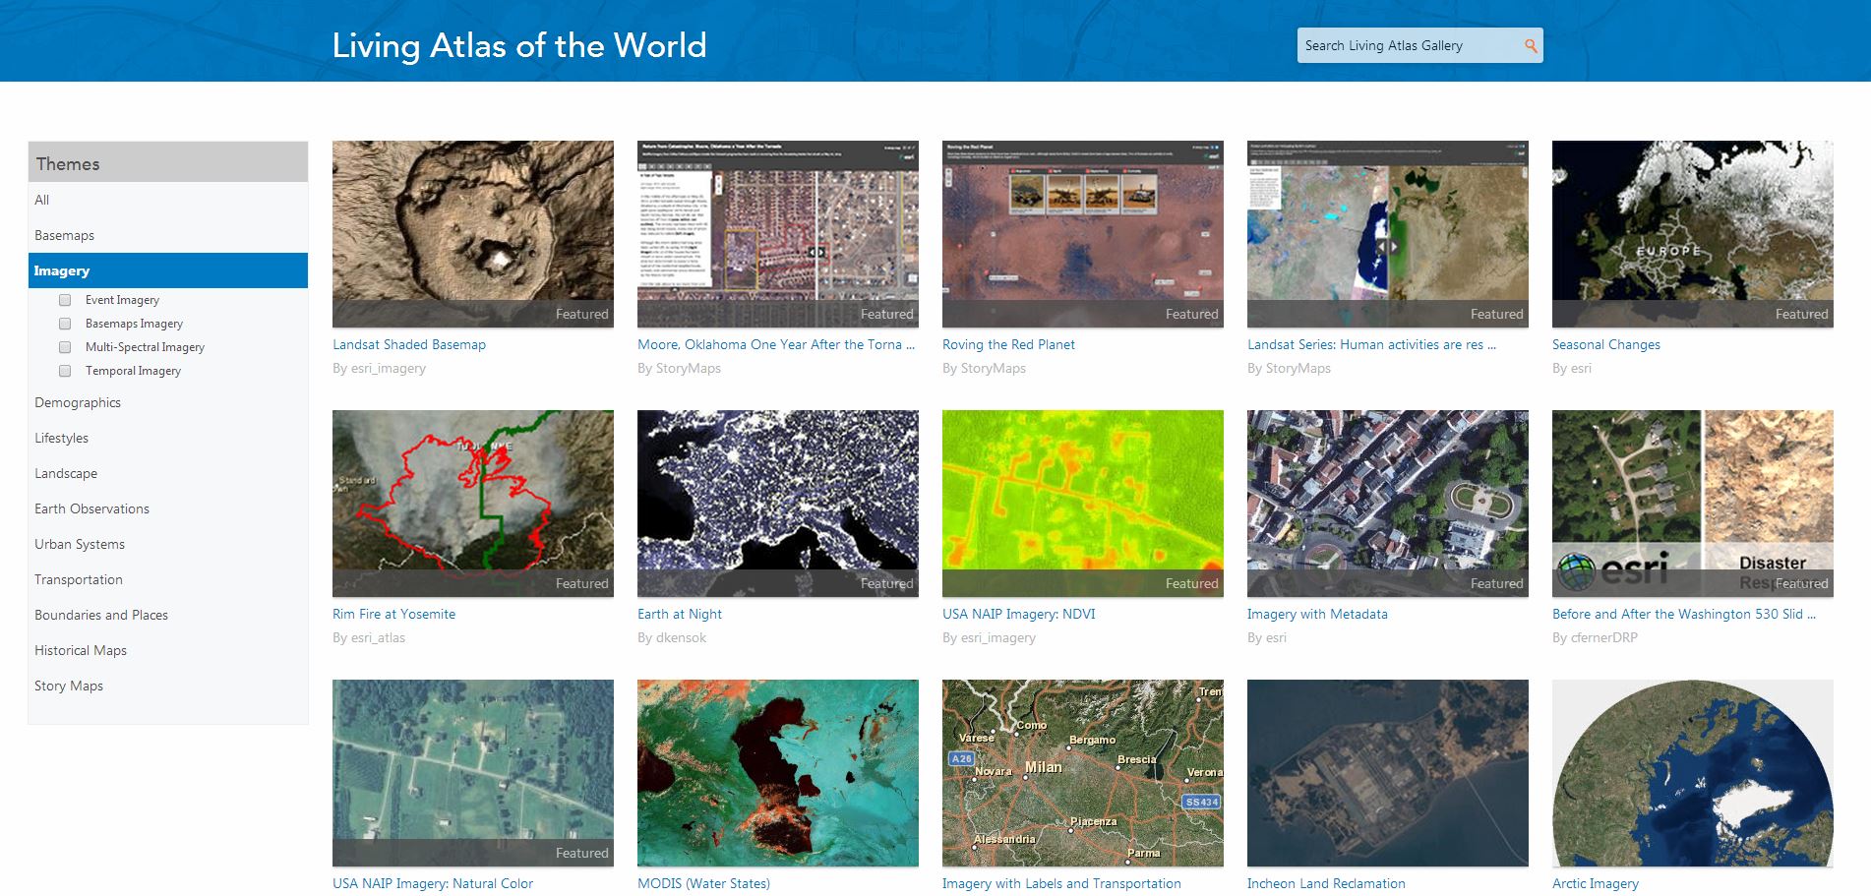This screenshot has height=896, width=1871.
Task: Click the StoryMaps author under Moore, Oklahoma
Action: pos(689,369)
